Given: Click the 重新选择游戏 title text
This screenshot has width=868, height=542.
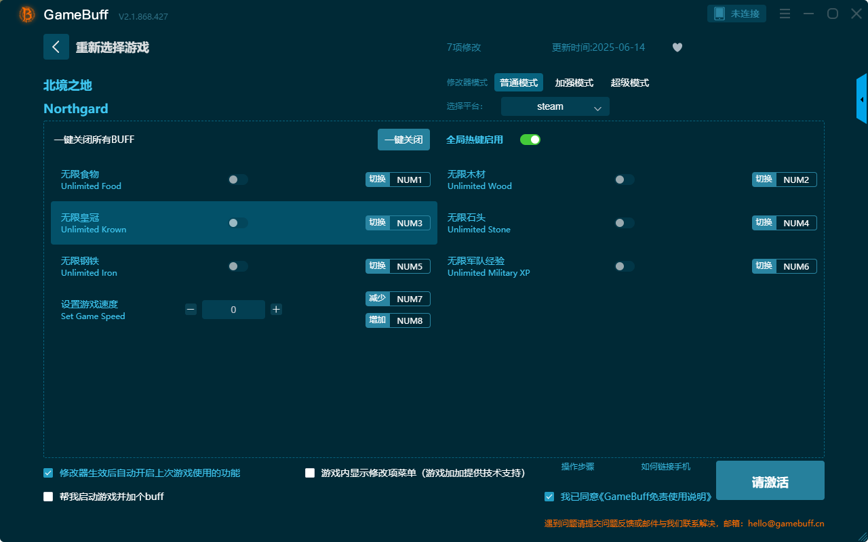Looking at the screenshot, I should (x=113, y=47).
